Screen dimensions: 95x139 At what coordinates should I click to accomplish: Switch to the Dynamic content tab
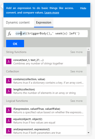(x=18, y=22)
